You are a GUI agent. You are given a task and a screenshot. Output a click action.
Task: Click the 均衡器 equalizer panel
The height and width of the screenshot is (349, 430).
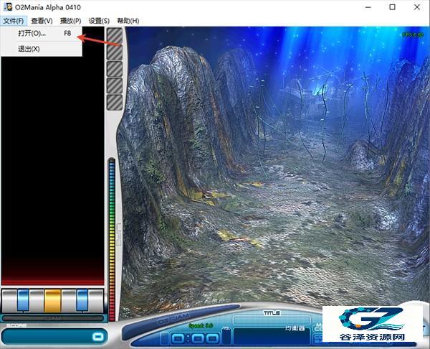pos(272,336)
